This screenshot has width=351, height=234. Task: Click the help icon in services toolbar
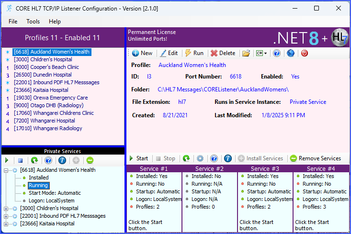[x=214, y=158]
